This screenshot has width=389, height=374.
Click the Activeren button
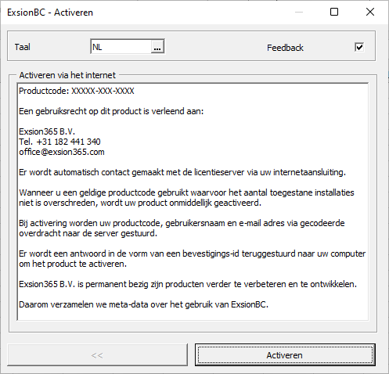[285, 355]
